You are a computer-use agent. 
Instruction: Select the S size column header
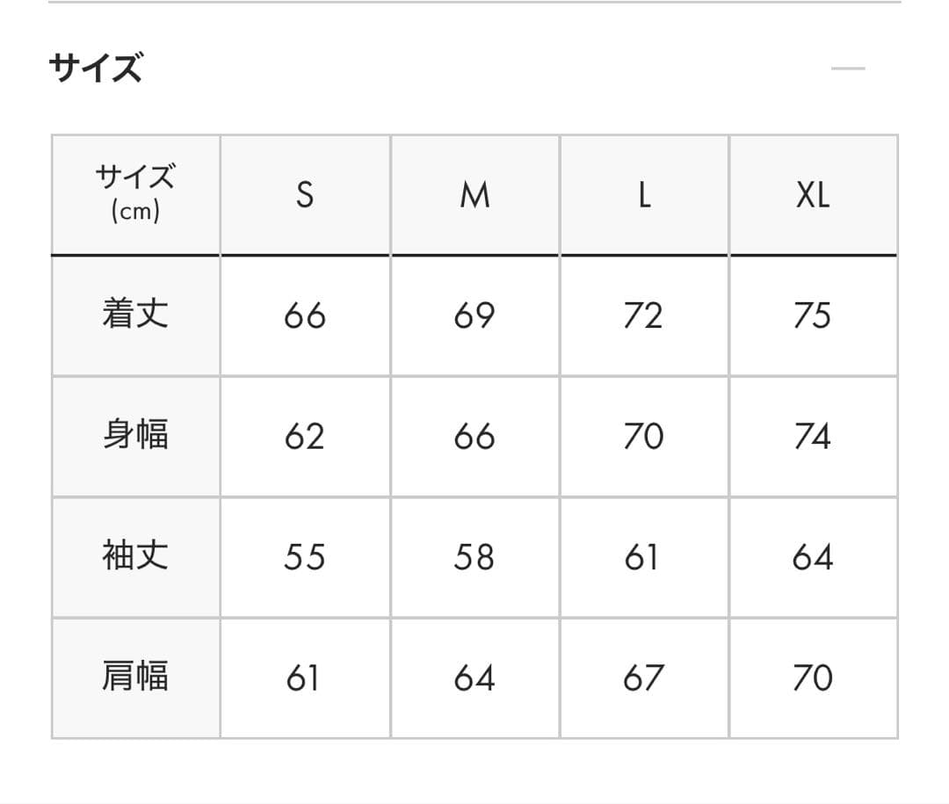(303, 195)
